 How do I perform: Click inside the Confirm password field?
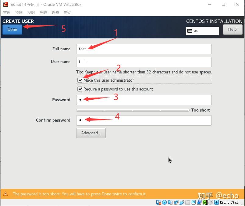click(144, 120)
